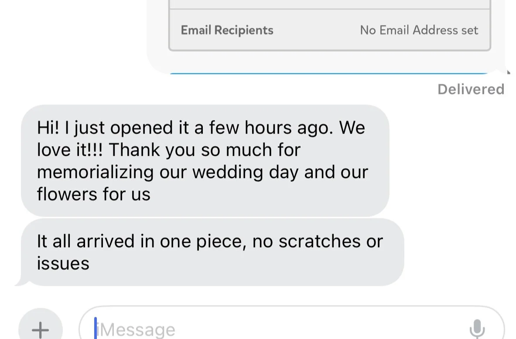Tap the Delivered status label
This screenshot has width=516, height=339.
(x=471, y=89)
